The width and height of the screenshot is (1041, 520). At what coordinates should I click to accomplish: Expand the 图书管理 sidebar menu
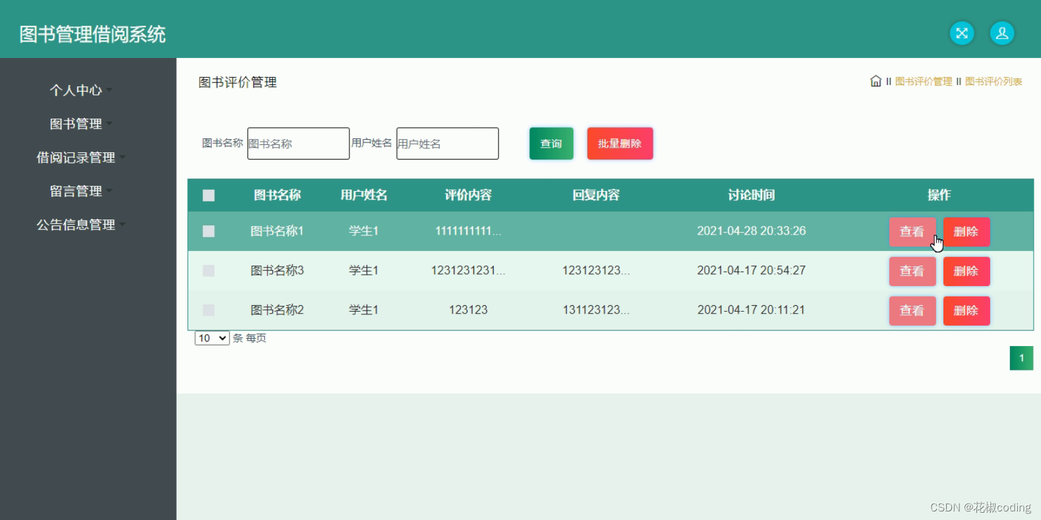(80, 124)
